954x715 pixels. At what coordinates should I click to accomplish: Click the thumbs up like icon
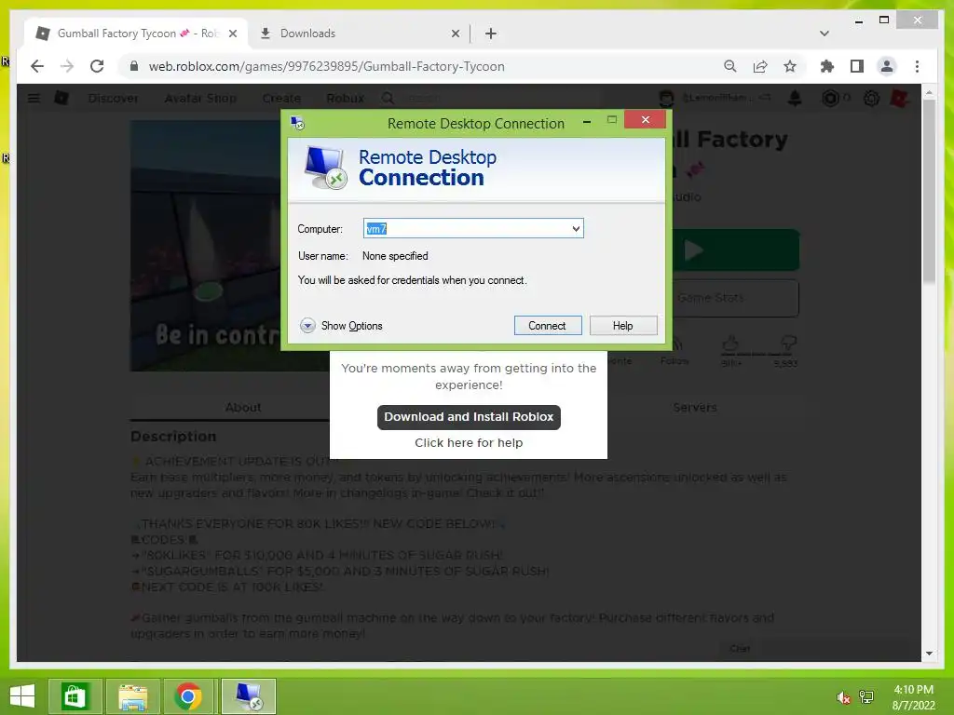(x=730, y=344)
